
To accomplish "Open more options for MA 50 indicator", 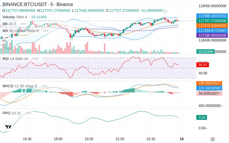I will (x=46, y=31).
